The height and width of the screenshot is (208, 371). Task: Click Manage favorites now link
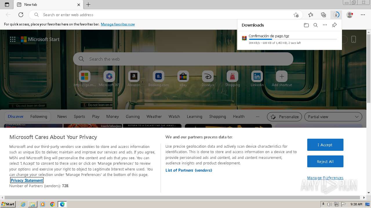pyautogui.click(x=118, y=24)
